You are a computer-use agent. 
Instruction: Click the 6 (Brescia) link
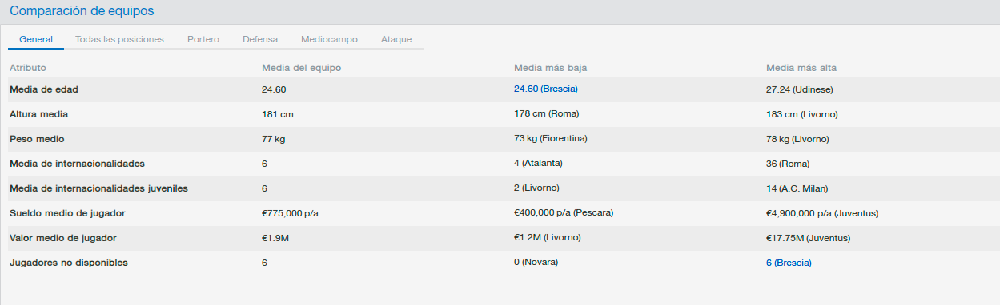point(789,263)
